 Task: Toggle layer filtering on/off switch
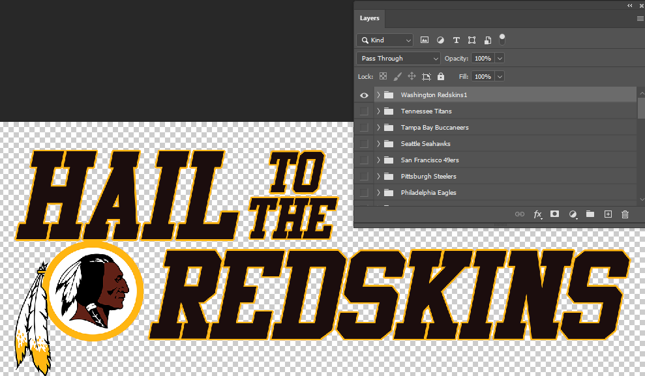point(502,40)
